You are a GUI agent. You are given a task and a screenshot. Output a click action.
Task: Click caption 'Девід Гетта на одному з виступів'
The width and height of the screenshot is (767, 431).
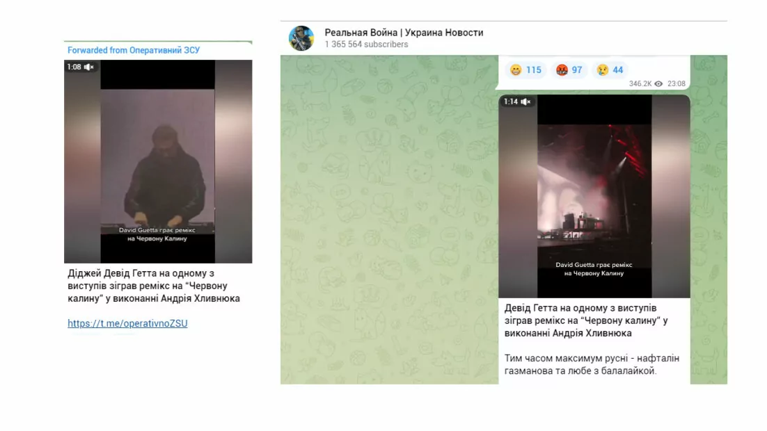(580, 309)
